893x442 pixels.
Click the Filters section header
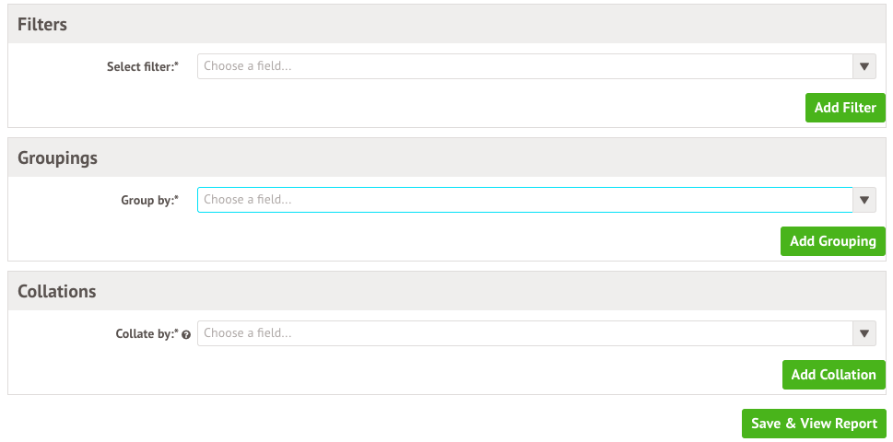(42, 25)
